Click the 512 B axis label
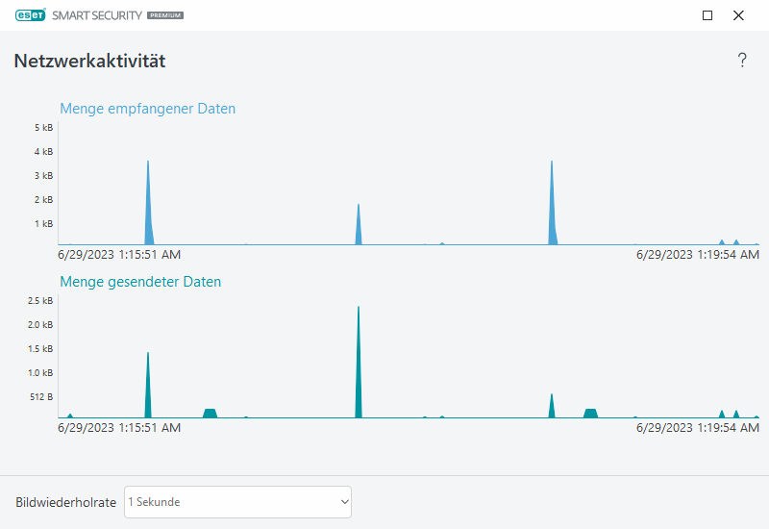Viewport: 769px width, 529px height. [x=40, y=396]
